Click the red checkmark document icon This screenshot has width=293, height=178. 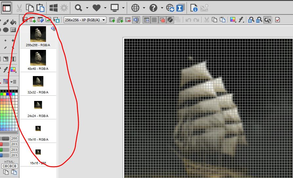[278, 20]
